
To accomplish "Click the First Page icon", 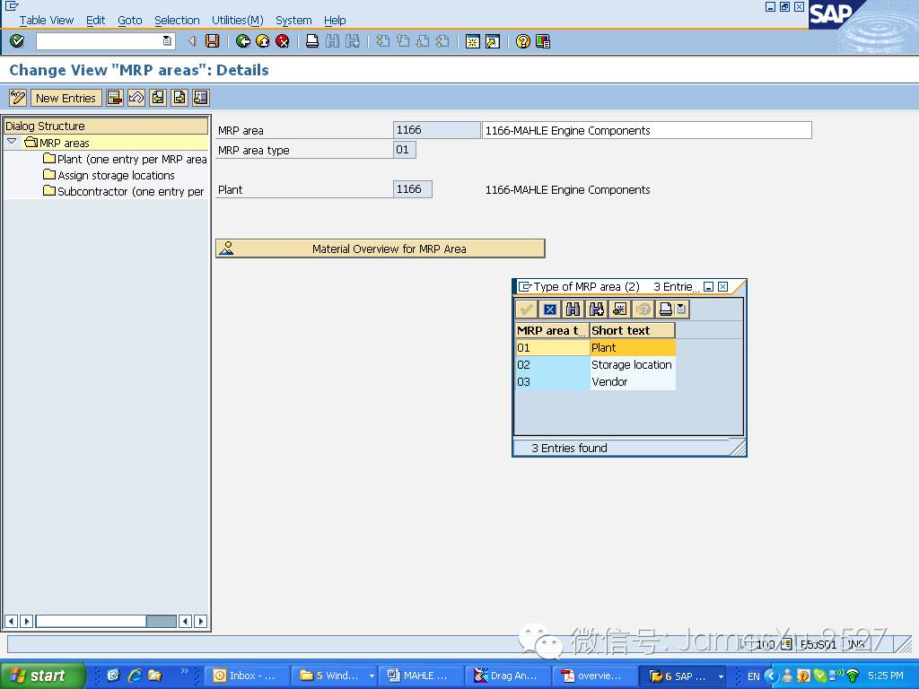I will point(382,41).
